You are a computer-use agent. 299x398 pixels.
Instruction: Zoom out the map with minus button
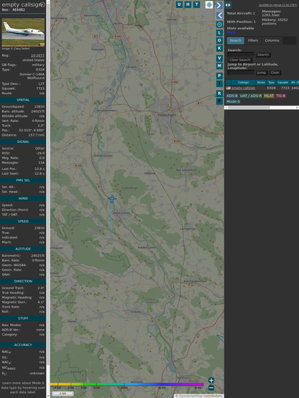(211, 388)
